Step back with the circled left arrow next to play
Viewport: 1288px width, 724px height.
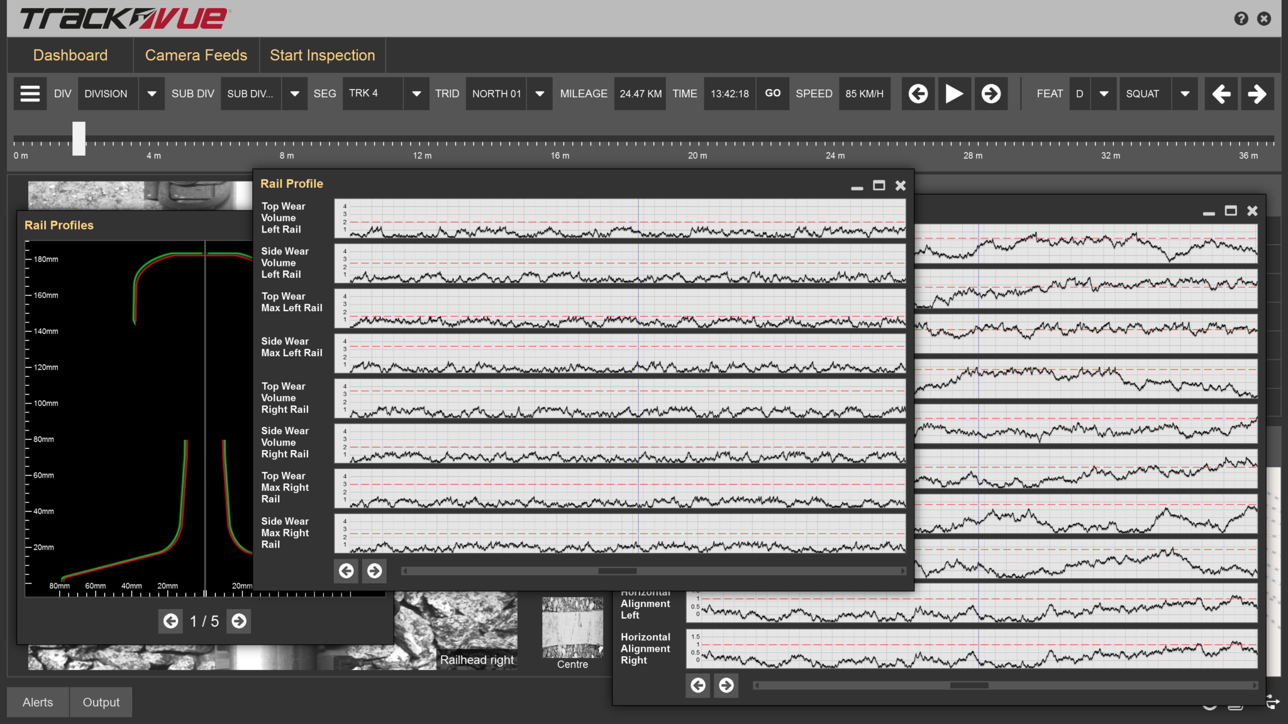click(x=918, y=94)
